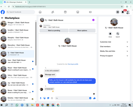Click the 'Is this still available?' message
Image resolution: width=133 pixels, height=107 pixels.
coord(52,71)
